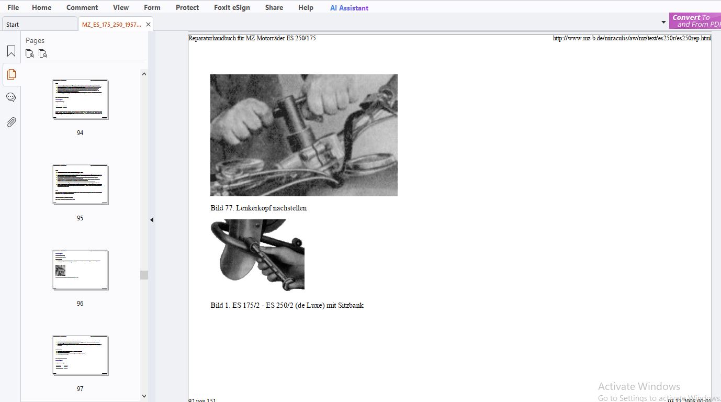Open the View ribbon tab

121,7
